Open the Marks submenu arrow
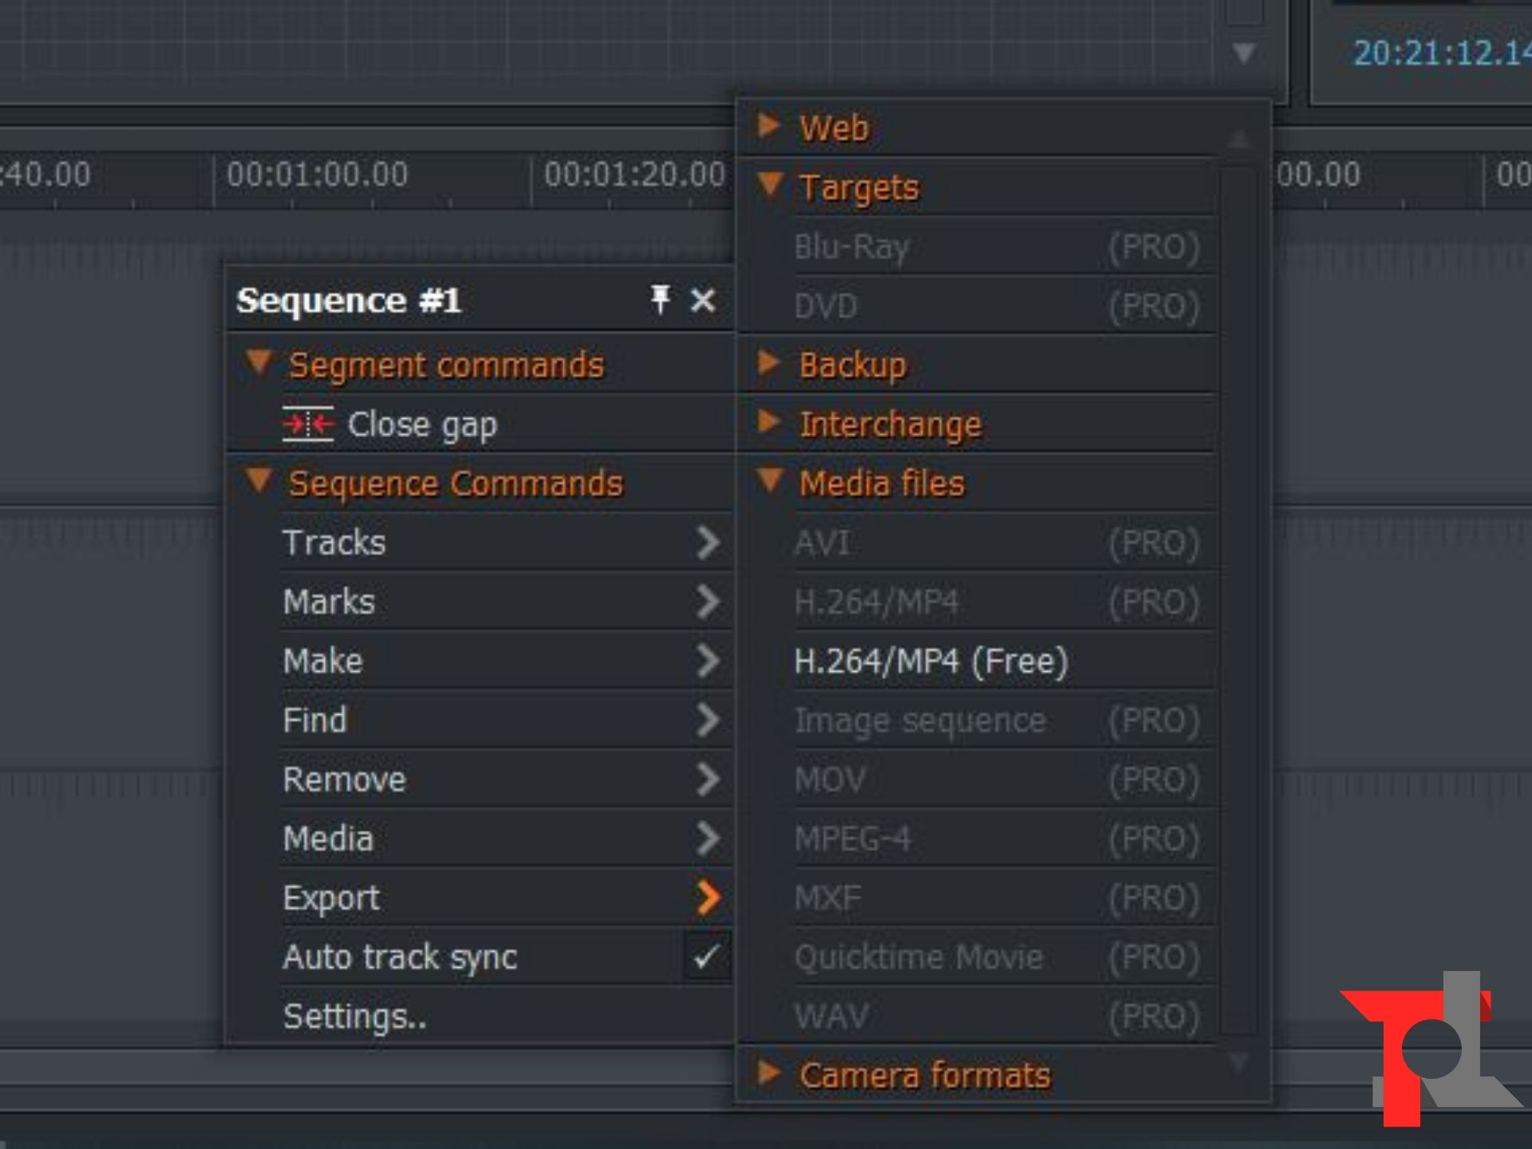This screenshot has width=1532, height=1149. click(707, 602)
